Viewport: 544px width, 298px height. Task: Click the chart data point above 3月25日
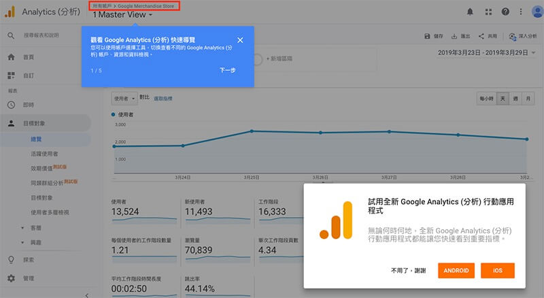point(252,131)
